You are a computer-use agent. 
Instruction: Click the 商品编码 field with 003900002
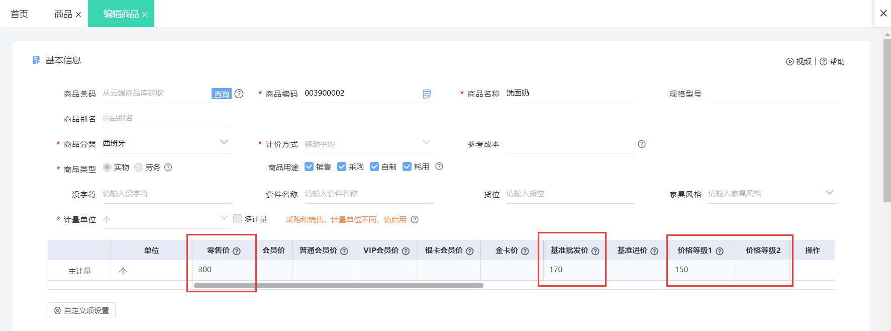tap(362, 93)
